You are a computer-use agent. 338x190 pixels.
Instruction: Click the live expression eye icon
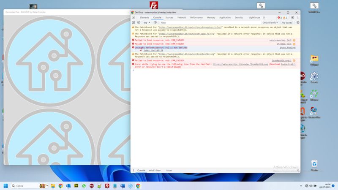(155, 22)
